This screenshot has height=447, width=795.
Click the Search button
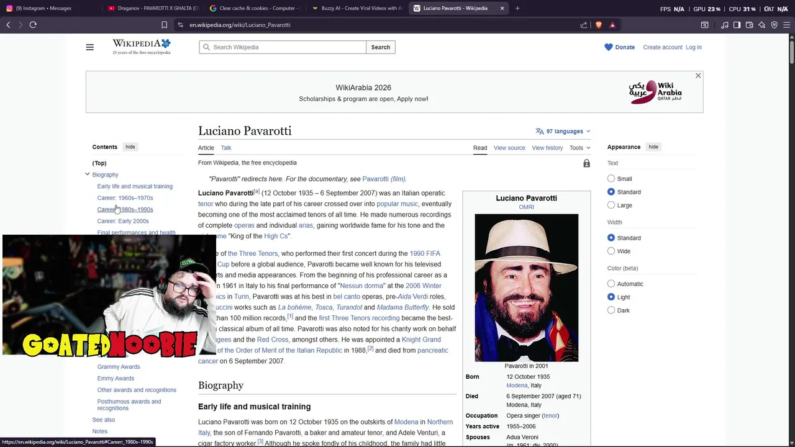(381, 47)
